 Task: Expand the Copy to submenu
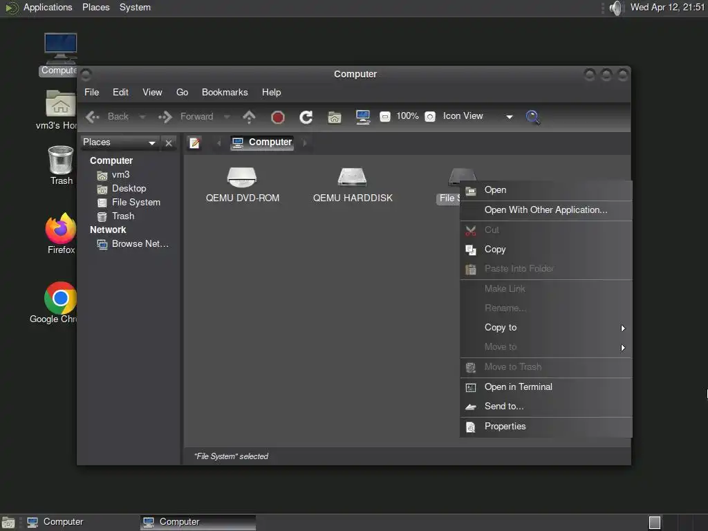[x=546, y=328]
